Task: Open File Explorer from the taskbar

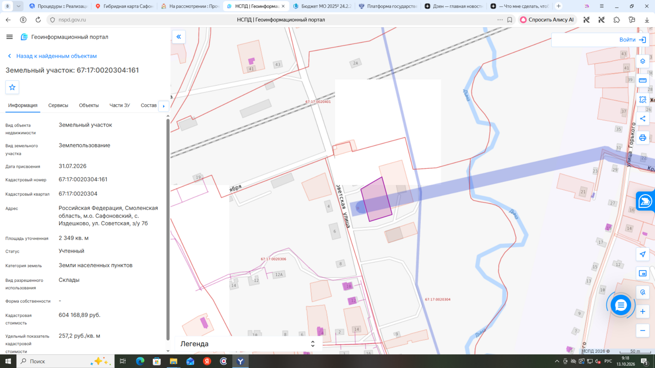Action: point(173,361)
